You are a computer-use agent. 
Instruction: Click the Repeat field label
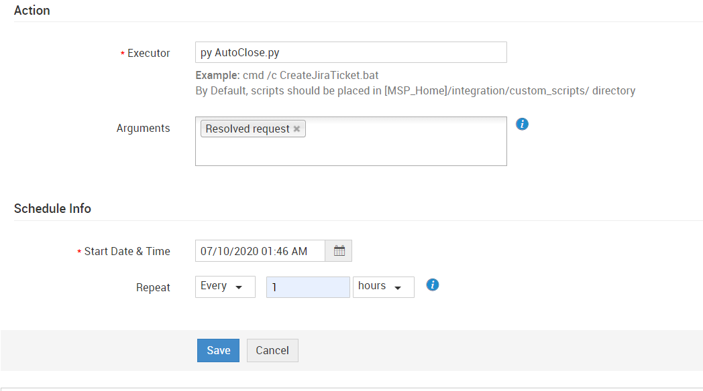(153, 288)
